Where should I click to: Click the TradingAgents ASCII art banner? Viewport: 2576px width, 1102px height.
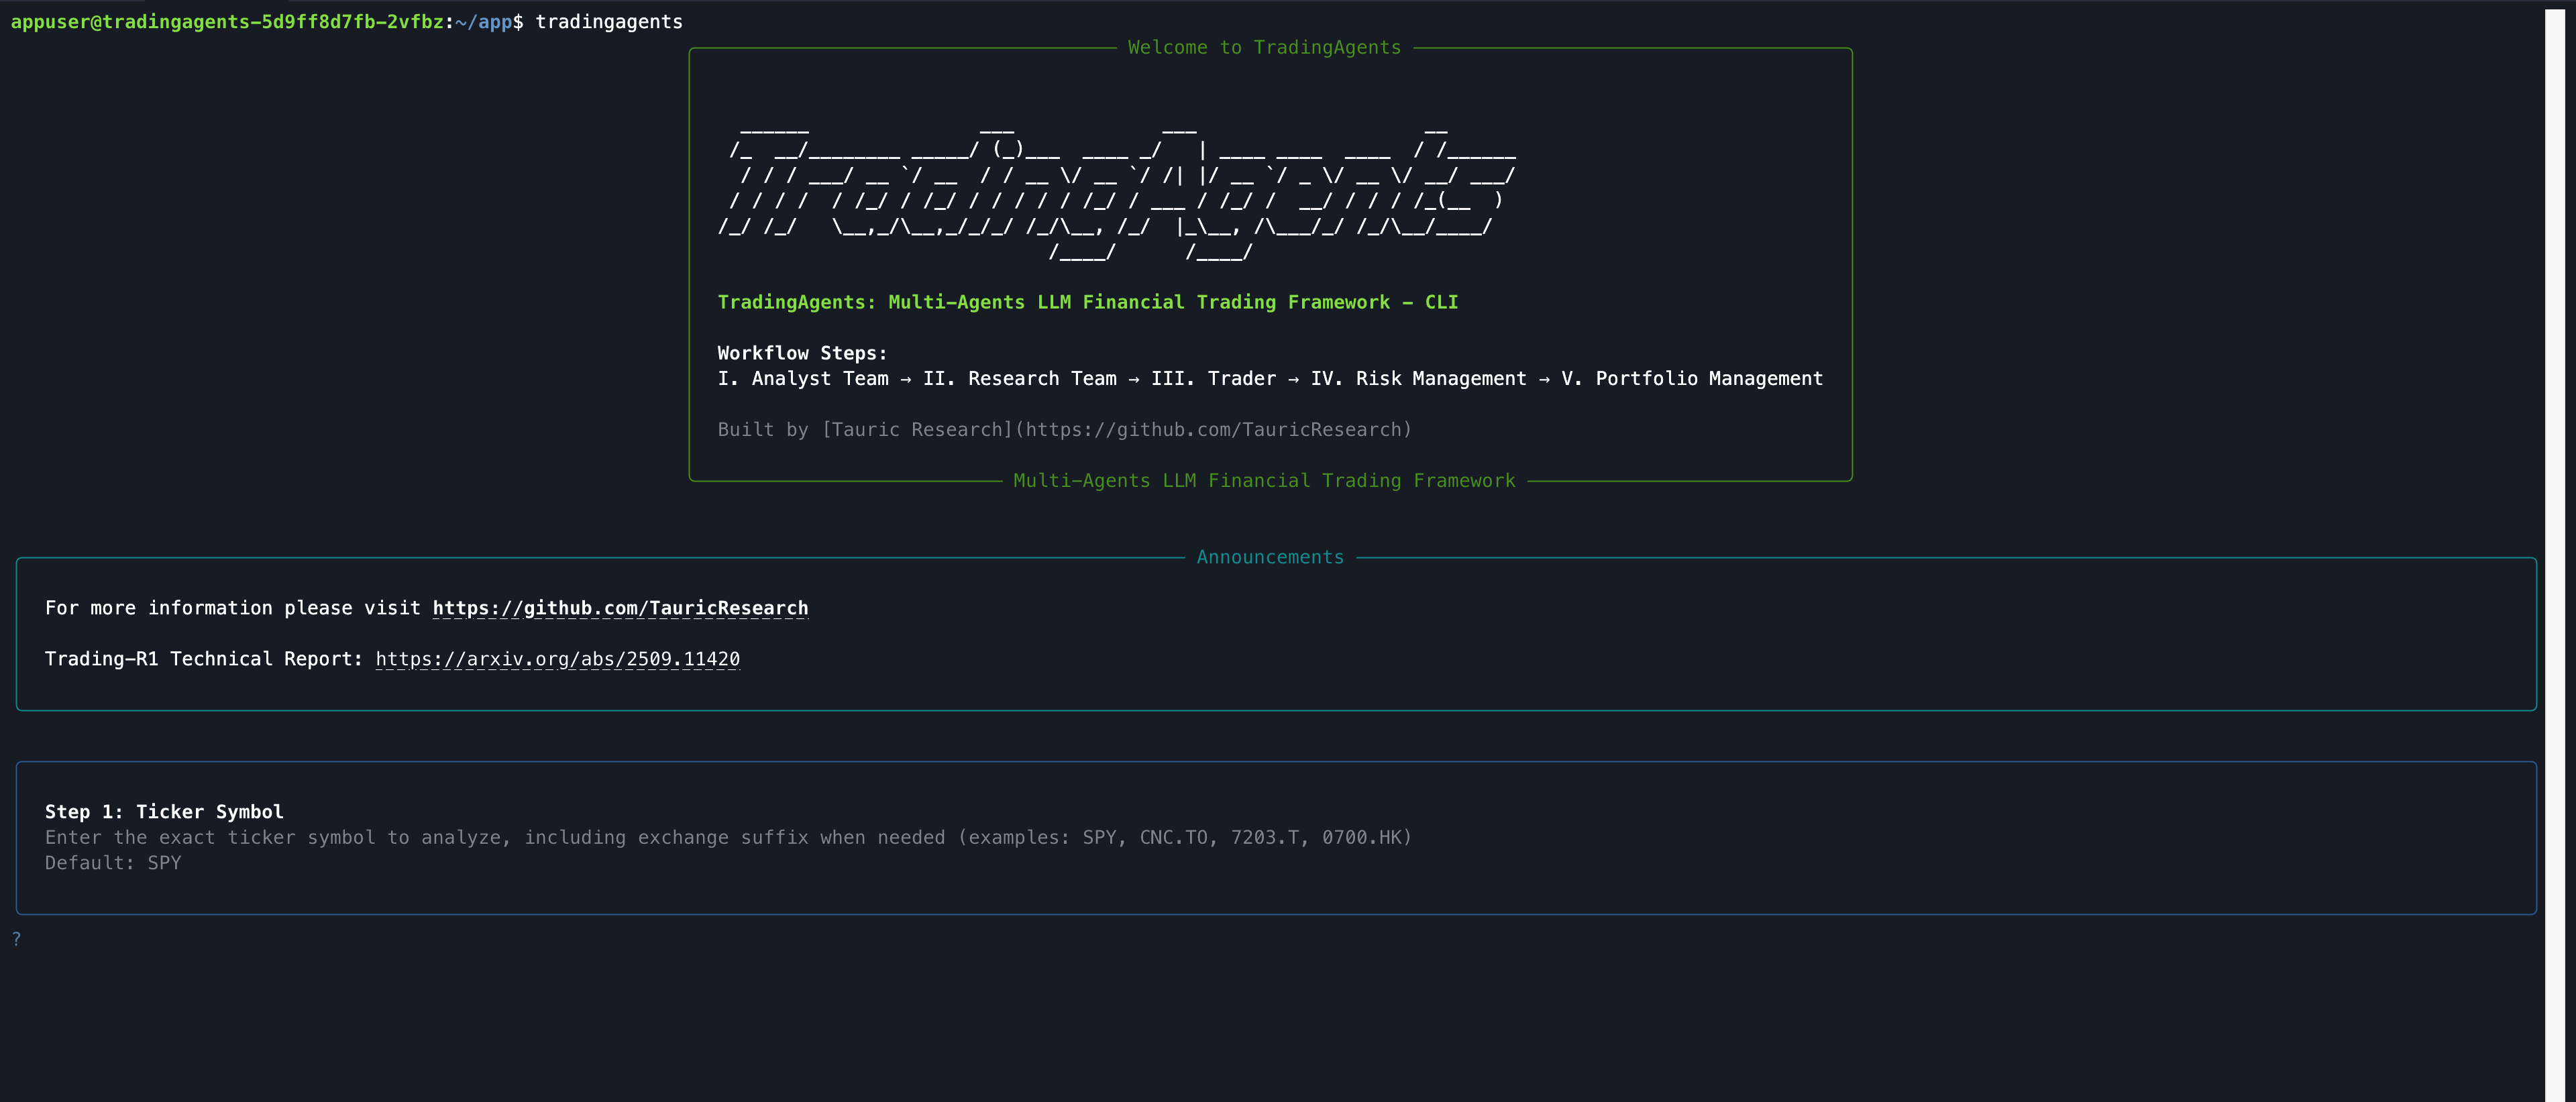click(x=1116, y=192)
